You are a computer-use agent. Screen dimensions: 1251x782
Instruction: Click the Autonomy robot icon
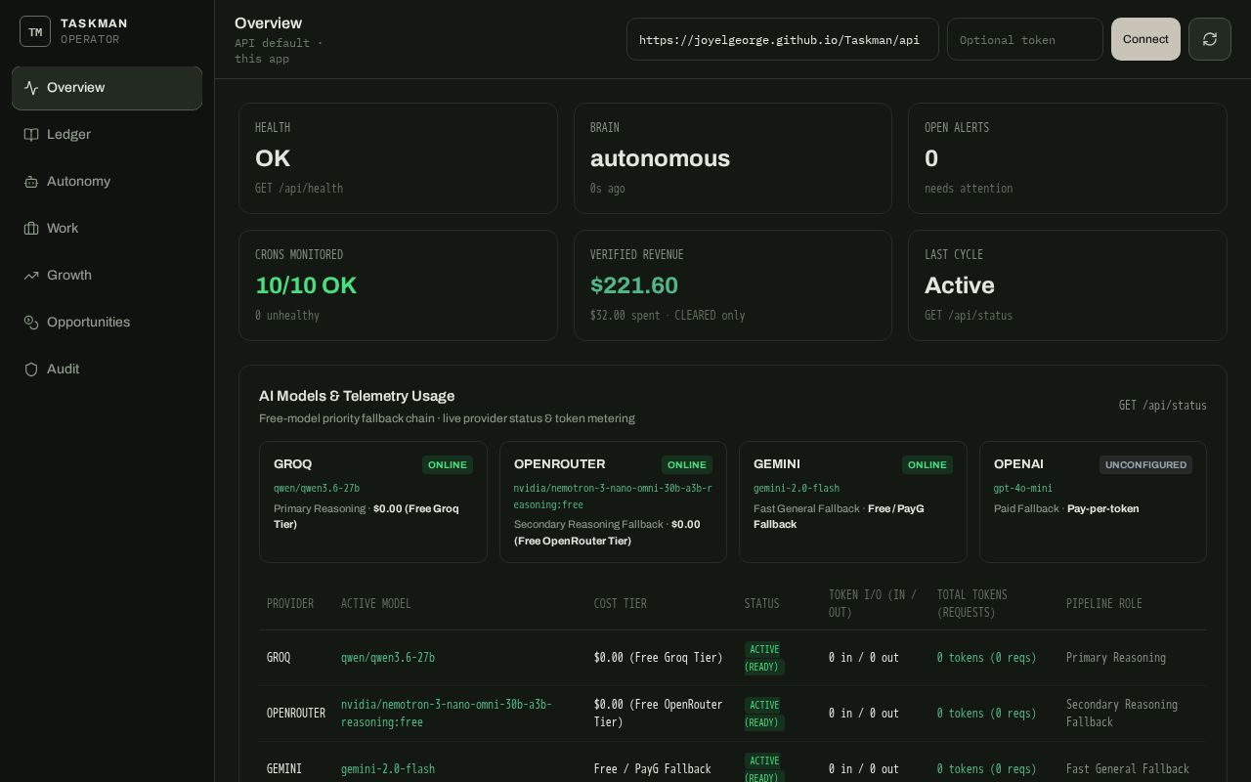31,182
